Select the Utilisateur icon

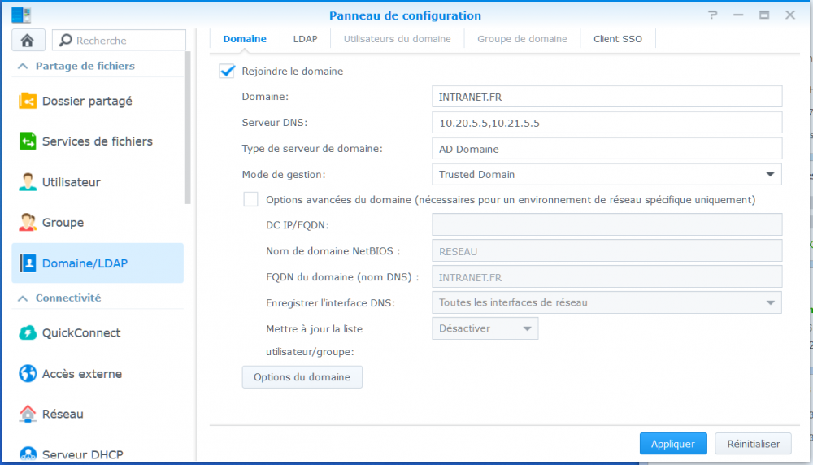(x=28, y=182)
